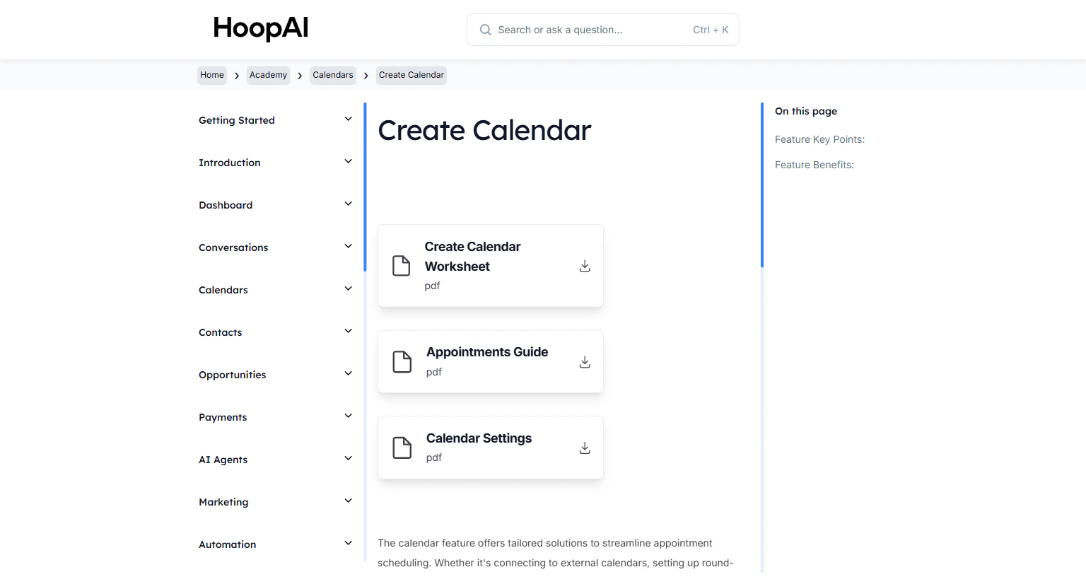Click the magnifier icon in the search bar
The image size is (1086, 584).
[x=485, y=30]
